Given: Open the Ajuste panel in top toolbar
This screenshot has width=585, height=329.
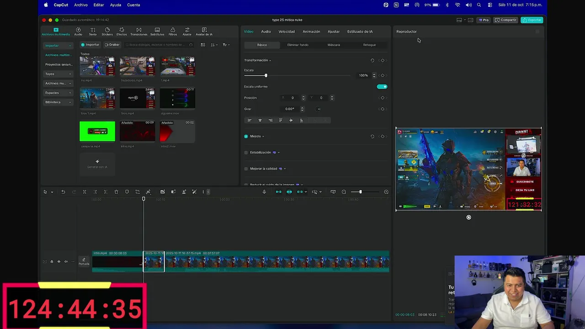Looking at the screenshot, I should tap(187, 32).
